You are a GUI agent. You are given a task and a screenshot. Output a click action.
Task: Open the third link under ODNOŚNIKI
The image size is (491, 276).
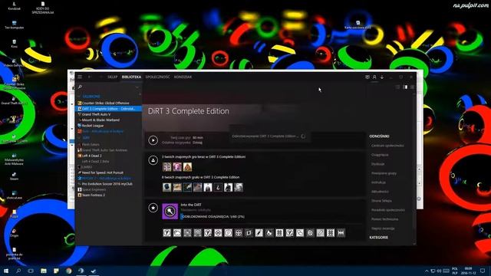[x=377, y=164]
